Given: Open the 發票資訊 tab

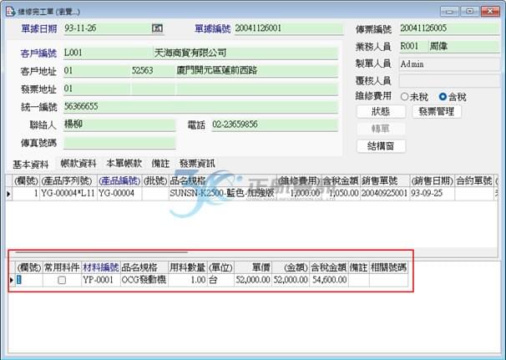Looking at the screenshot, I should [x=197, y=164].
